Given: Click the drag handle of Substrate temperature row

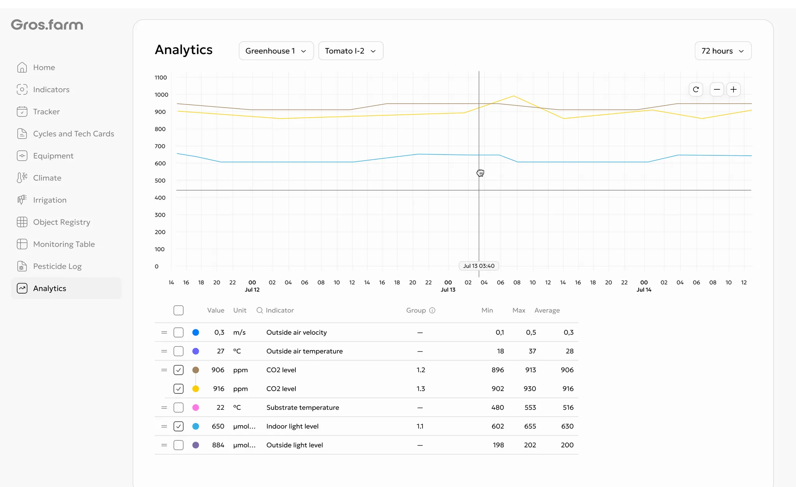Looking at the screenshot, I should [x=164, y=408].
